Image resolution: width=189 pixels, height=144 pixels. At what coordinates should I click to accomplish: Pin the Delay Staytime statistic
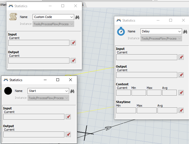pyautogui.click(x=181, y=110)
